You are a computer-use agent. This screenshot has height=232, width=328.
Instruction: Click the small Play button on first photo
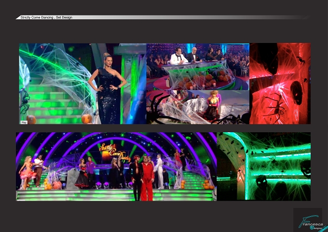click(24, 123)
